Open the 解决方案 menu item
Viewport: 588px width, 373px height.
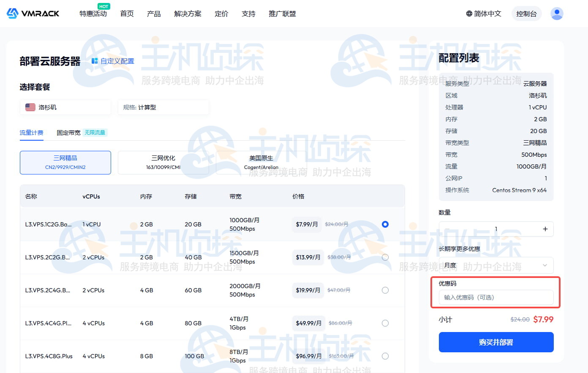[x=188, y=14]
